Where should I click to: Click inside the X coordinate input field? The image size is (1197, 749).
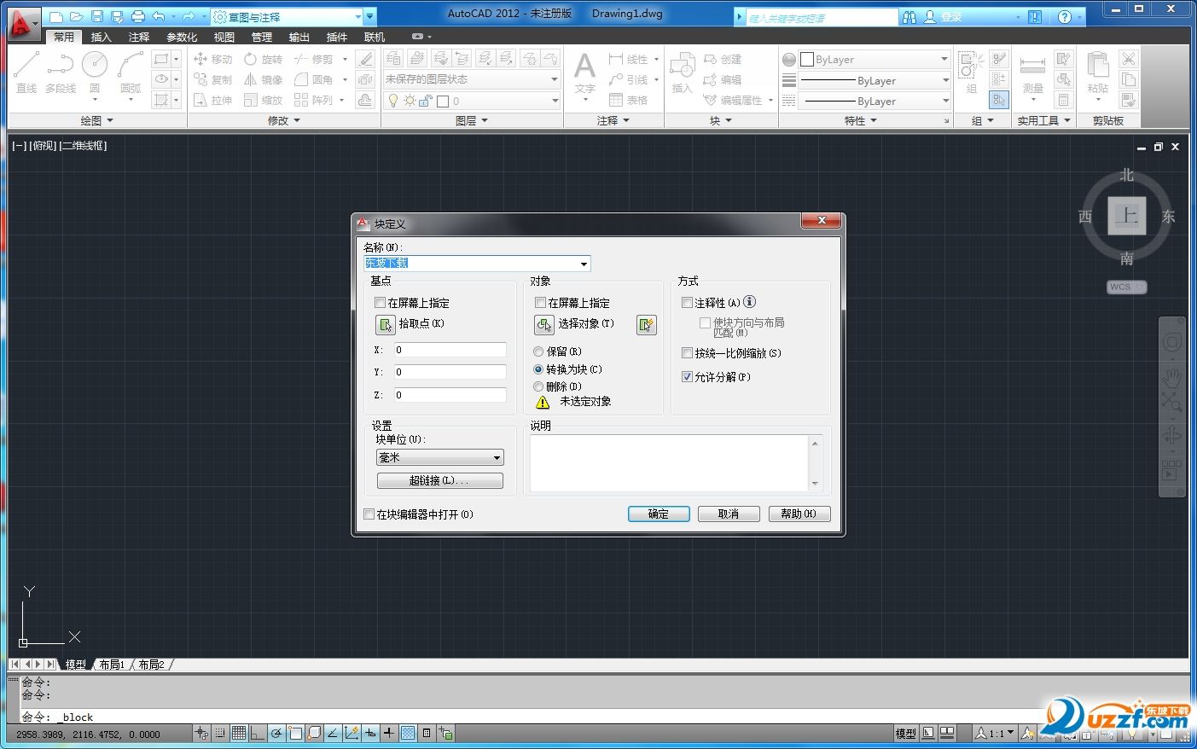point(450,349)
